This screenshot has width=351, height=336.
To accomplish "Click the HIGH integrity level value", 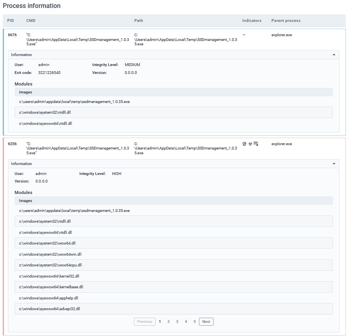I will 117,174.
